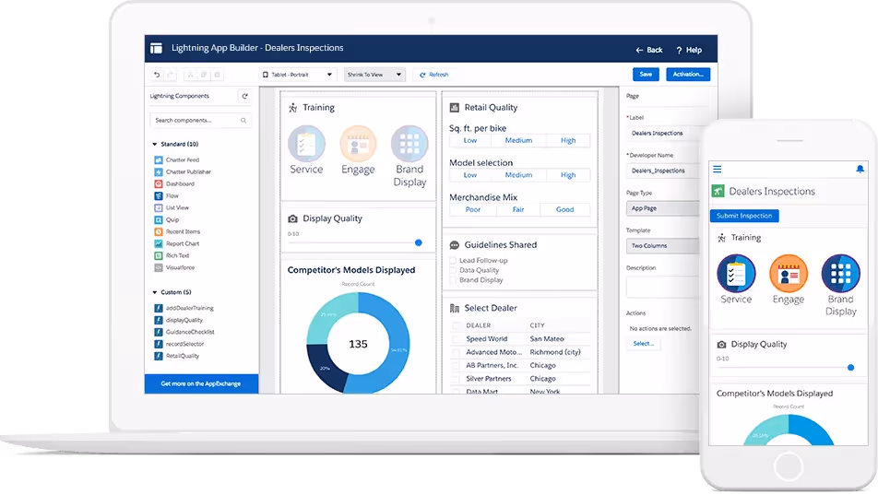Screen dimensions: 878x495
Task: Select the displayQuality custom component
Action: point(179,320)
